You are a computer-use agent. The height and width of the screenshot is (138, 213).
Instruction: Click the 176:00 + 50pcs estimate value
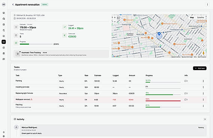click(28, 27)
